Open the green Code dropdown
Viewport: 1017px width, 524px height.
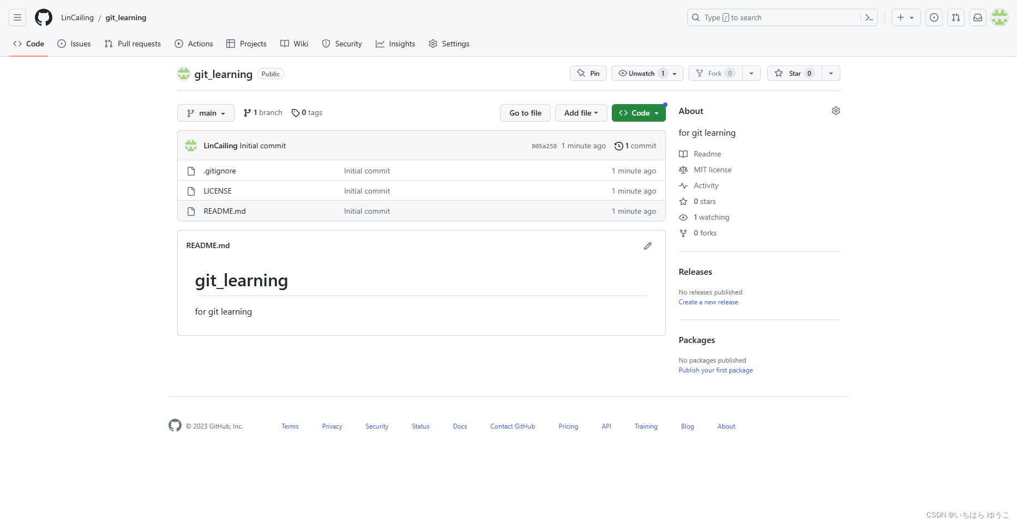(639, 113)
